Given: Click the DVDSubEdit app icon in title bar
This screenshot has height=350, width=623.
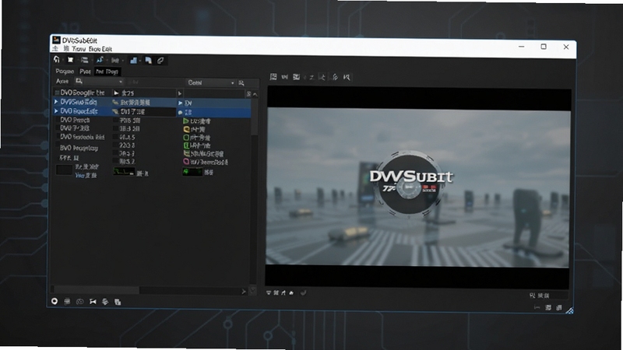Looking at the screenshot, I should tap(56, 40).
